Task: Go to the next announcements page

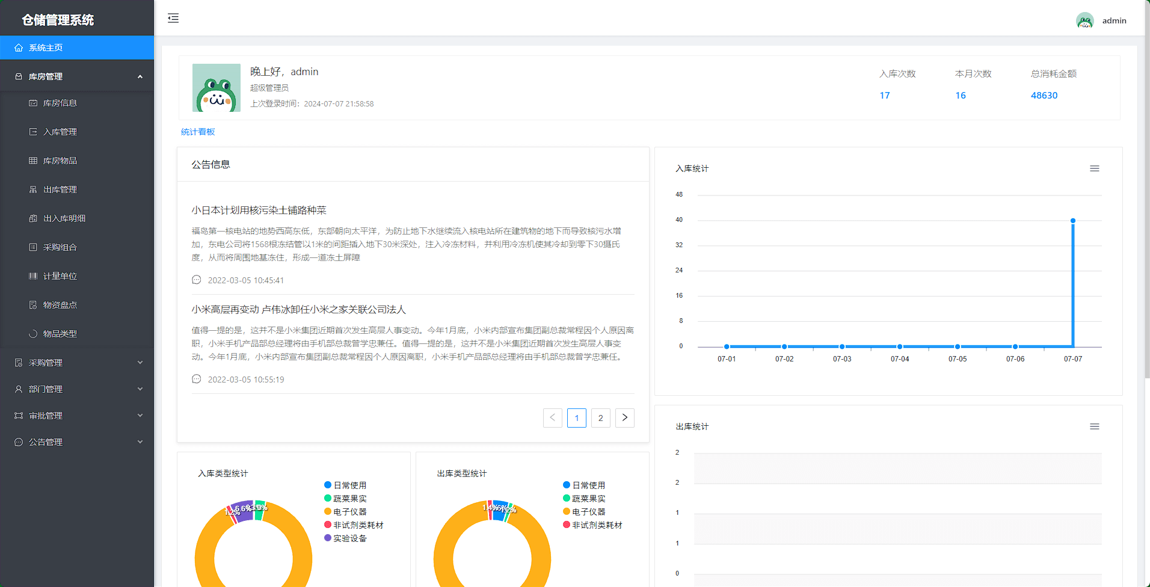Action: click(x=625, y=418)
